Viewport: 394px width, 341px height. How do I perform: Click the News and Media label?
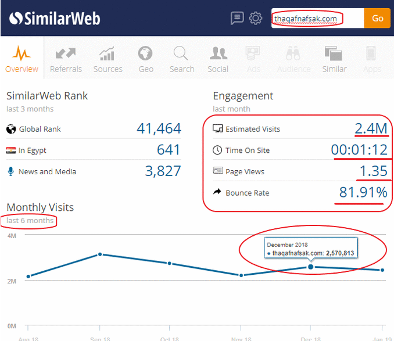48,171
